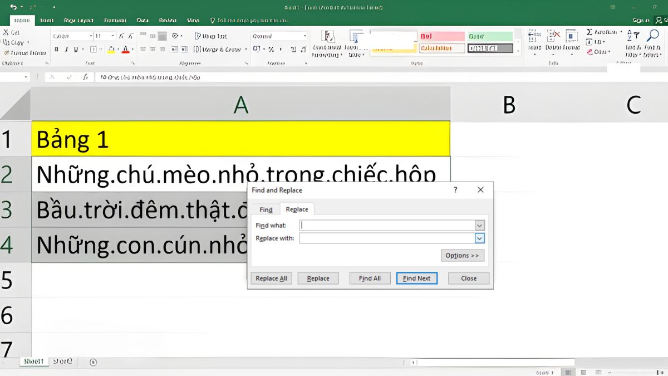
Task: Open the font size dropdown
Action: (x=113, y=36)
